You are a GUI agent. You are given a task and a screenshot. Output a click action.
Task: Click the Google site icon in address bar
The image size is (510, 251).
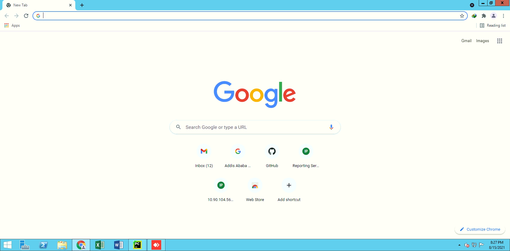point(38,16)
